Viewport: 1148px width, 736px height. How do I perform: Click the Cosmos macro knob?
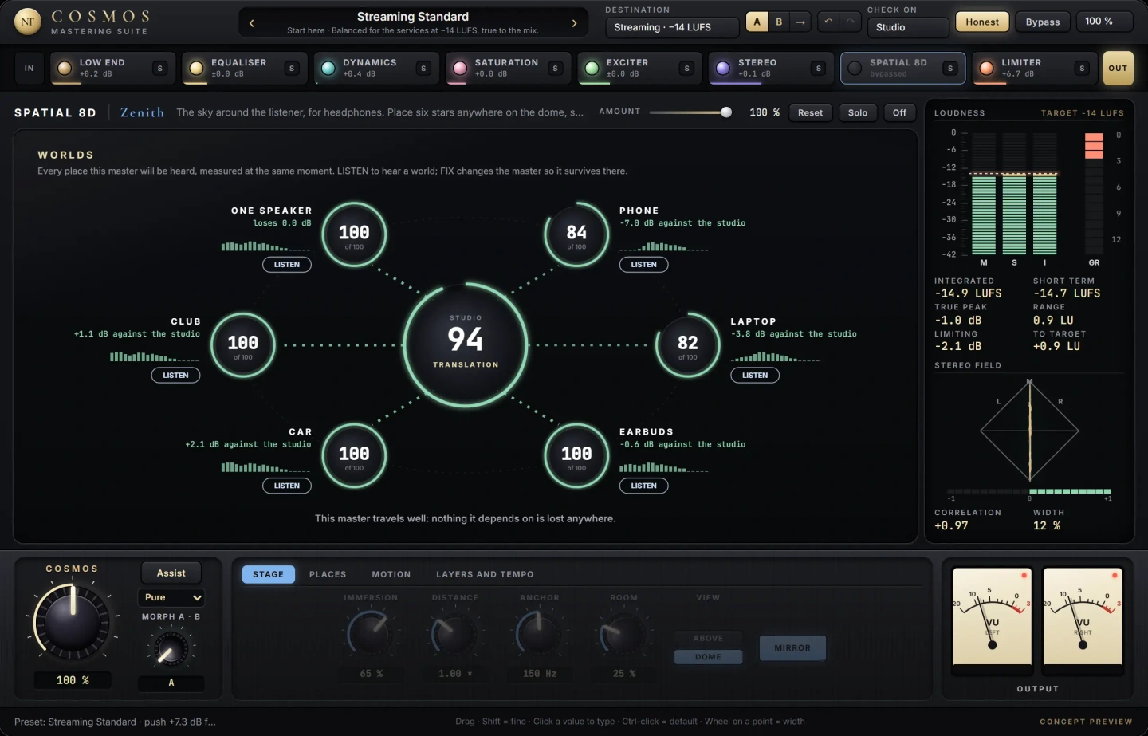coord(72,621)
